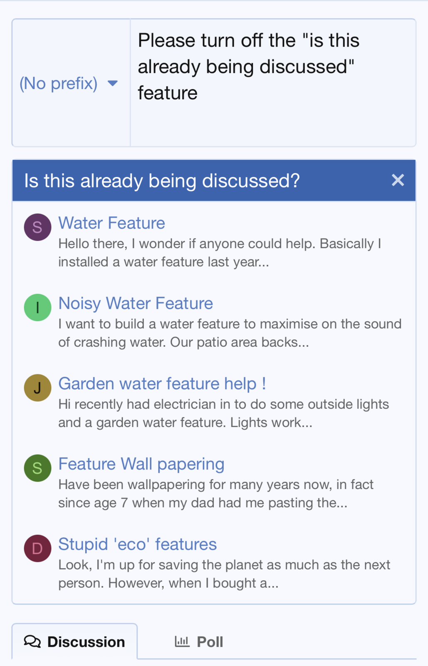Open the (No prefix) dropdown
The image size is (428, 666).
(69, 83)
